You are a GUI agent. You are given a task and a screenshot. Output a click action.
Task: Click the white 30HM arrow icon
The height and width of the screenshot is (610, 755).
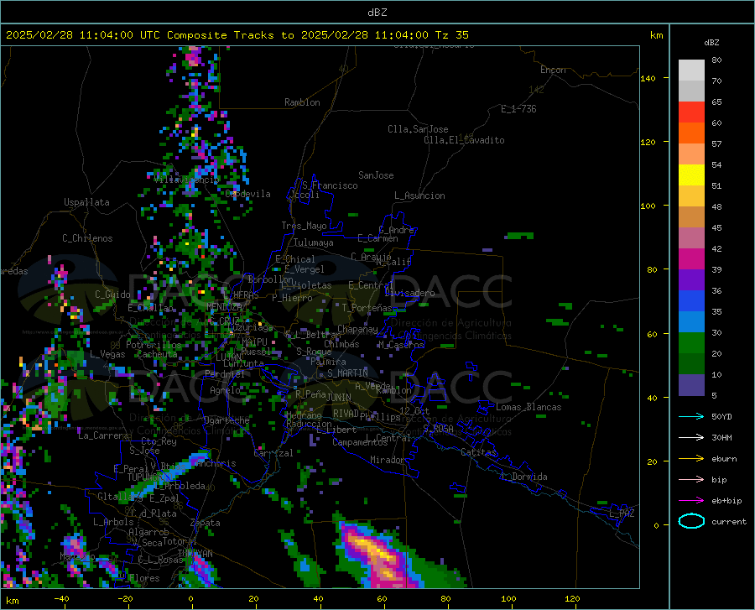pyautogui.click(x=691, y=438)
